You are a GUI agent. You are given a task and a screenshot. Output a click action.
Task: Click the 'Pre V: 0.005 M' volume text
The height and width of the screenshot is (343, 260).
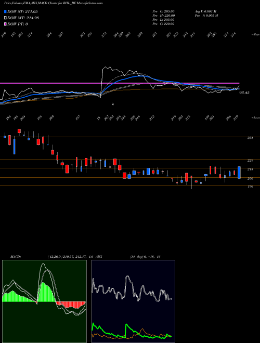206,16
